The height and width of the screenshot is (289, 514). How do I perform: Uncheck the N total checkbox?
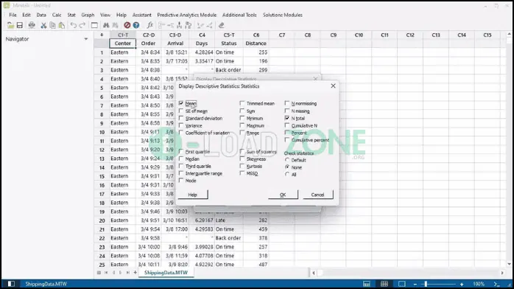click(x=287, y=118)
